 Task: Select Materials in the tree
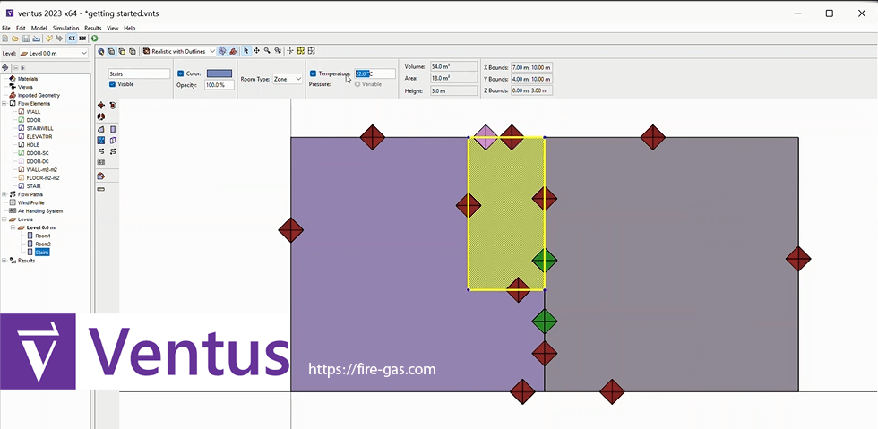click(x=28, y=79)
